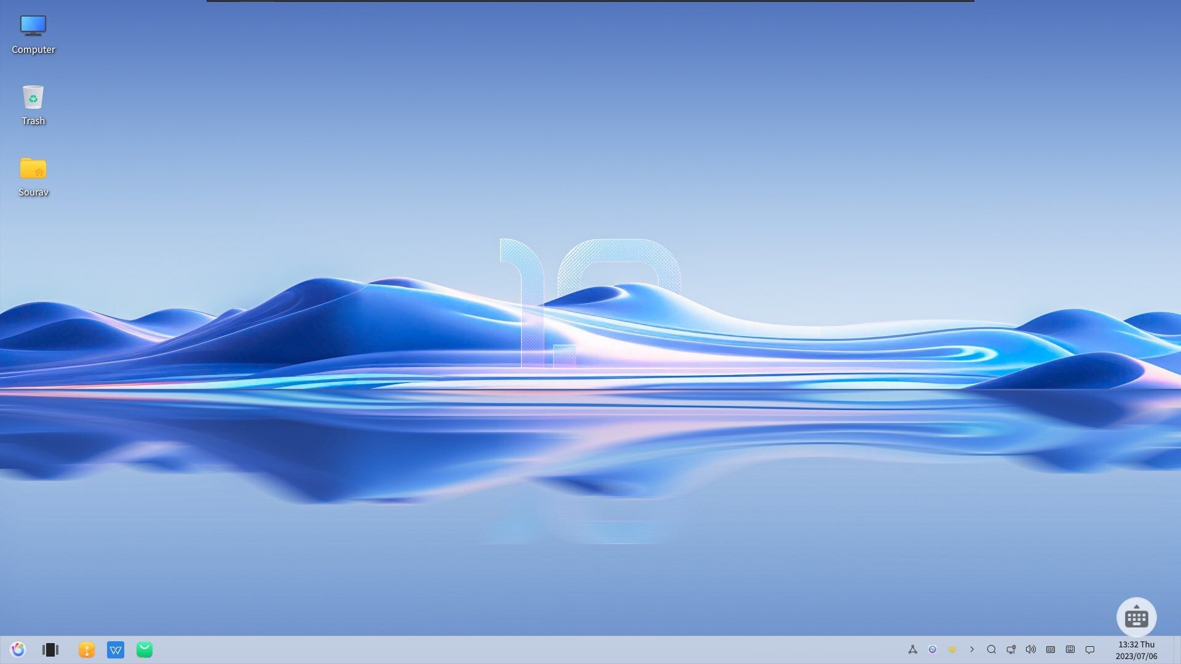Launch WPS Office from the dock
The height and width of the screenshot is (664, 1181).
(116, 649)
